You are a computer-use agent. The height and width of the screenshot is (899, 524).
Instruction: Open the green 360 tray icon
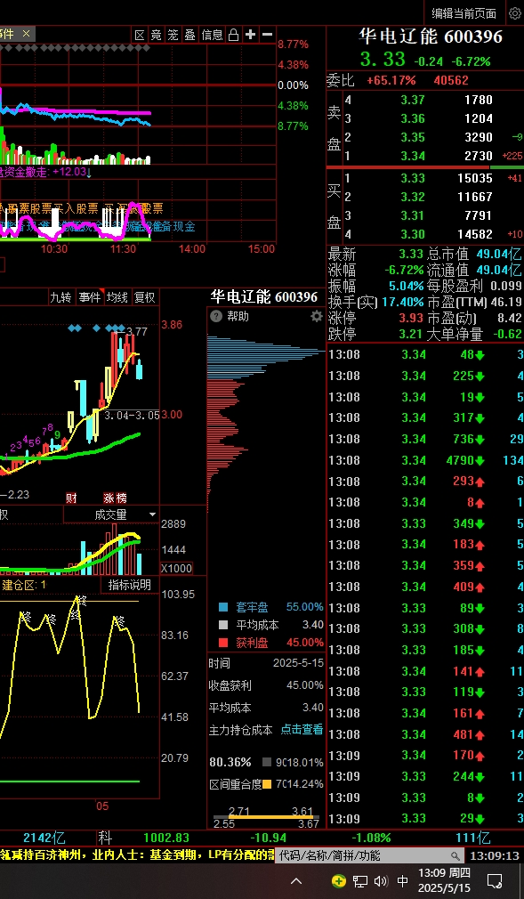coord(339,880)
